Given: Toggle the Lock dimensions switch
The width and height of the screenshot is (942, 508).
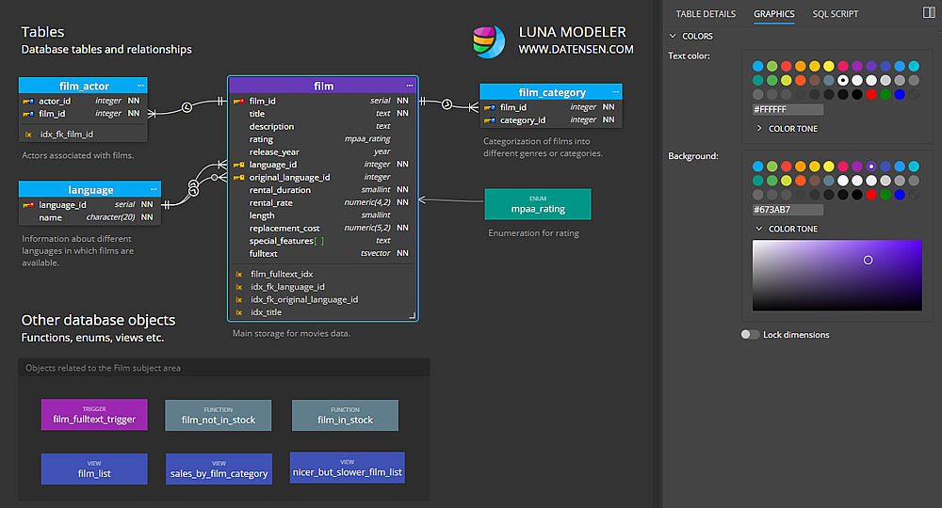Looking at the screenshot, I should point(750,335).
